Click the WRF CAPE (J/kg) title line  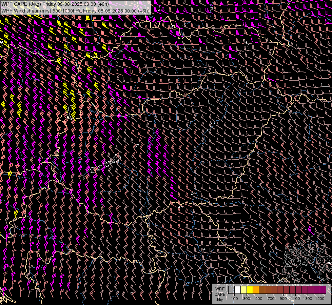[x=55, y=4]
